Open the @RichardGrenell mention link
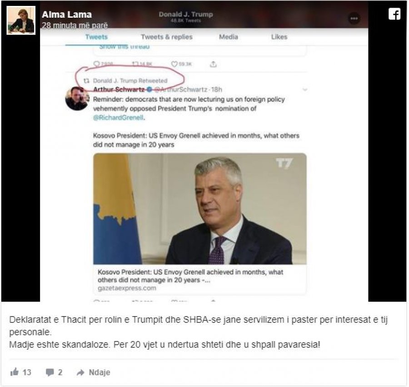The width and height of the screenshot is (409, 387). [118, 118]
